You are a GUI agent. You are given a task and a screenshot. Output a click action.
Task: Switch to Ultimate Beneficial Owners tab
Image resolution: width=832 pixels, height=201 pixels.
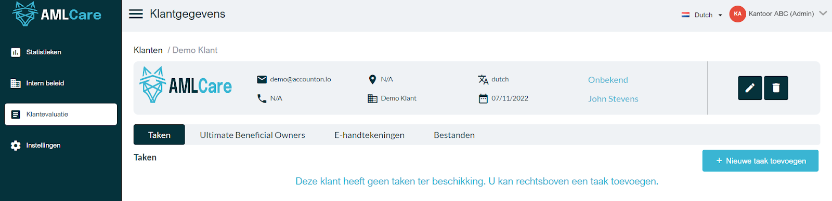point(252,135)
